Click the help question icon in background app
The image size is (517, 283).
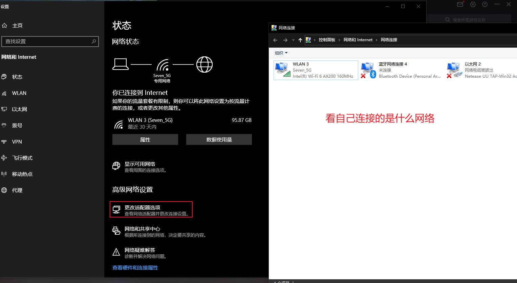[x=485, y=4]
